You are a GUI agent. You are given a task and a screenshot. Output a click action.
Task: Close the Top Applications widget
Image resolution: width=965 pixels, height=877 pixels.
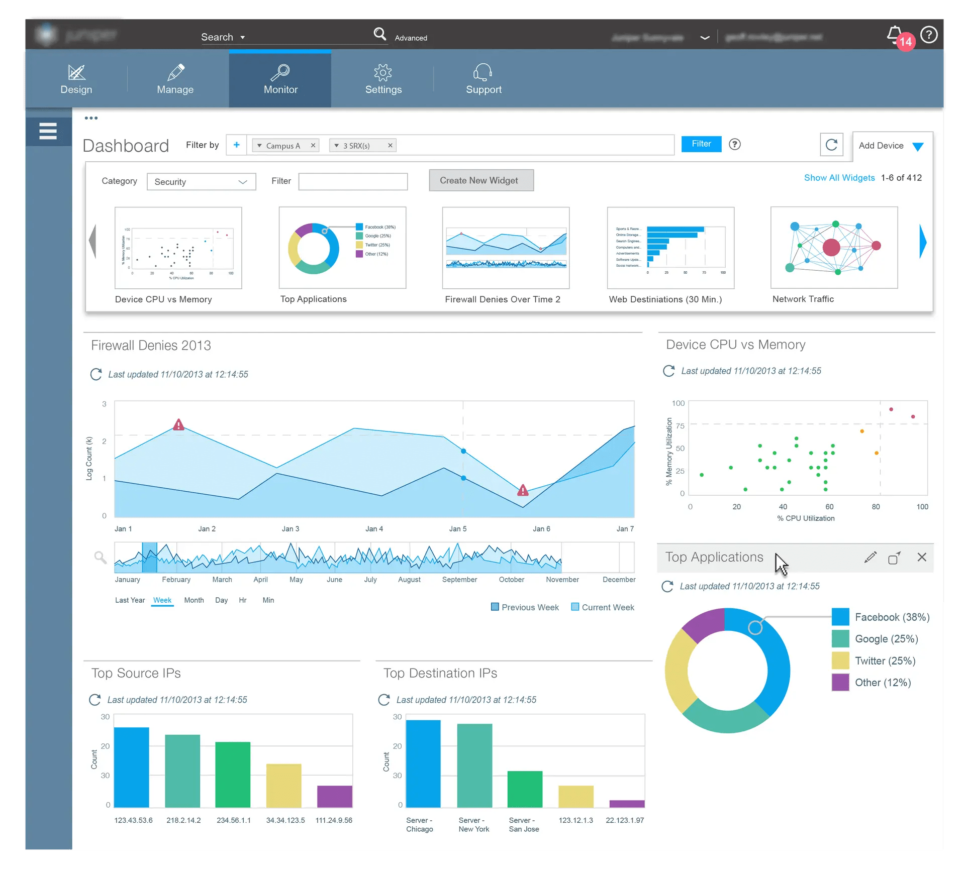pos(922,557)
